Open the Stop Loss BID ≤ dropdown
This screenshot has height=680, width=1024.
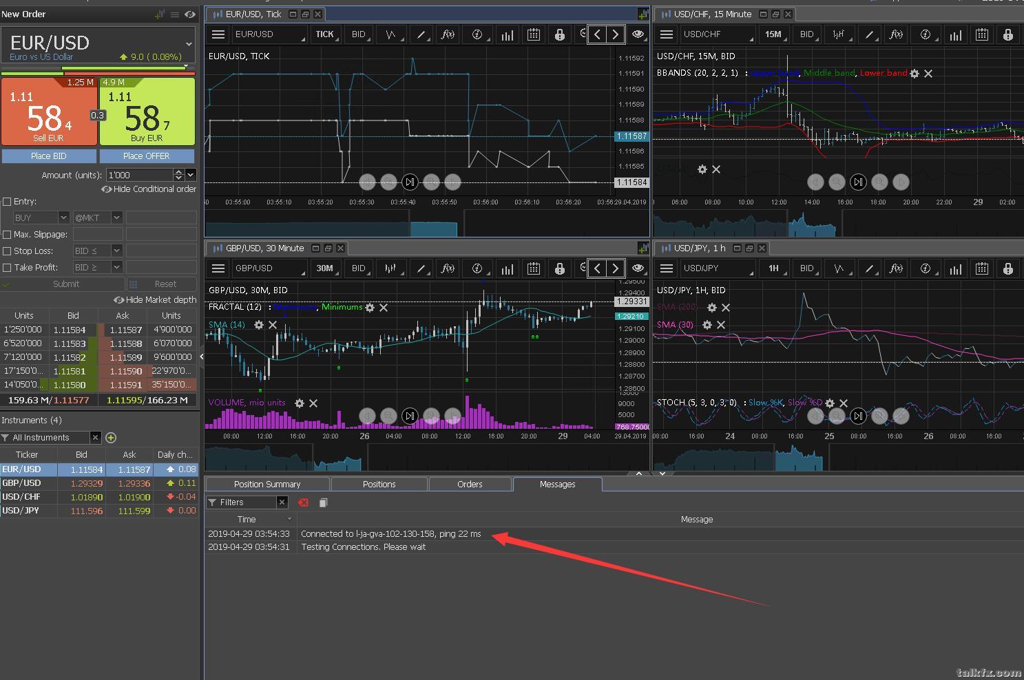(x=97, y=251)
